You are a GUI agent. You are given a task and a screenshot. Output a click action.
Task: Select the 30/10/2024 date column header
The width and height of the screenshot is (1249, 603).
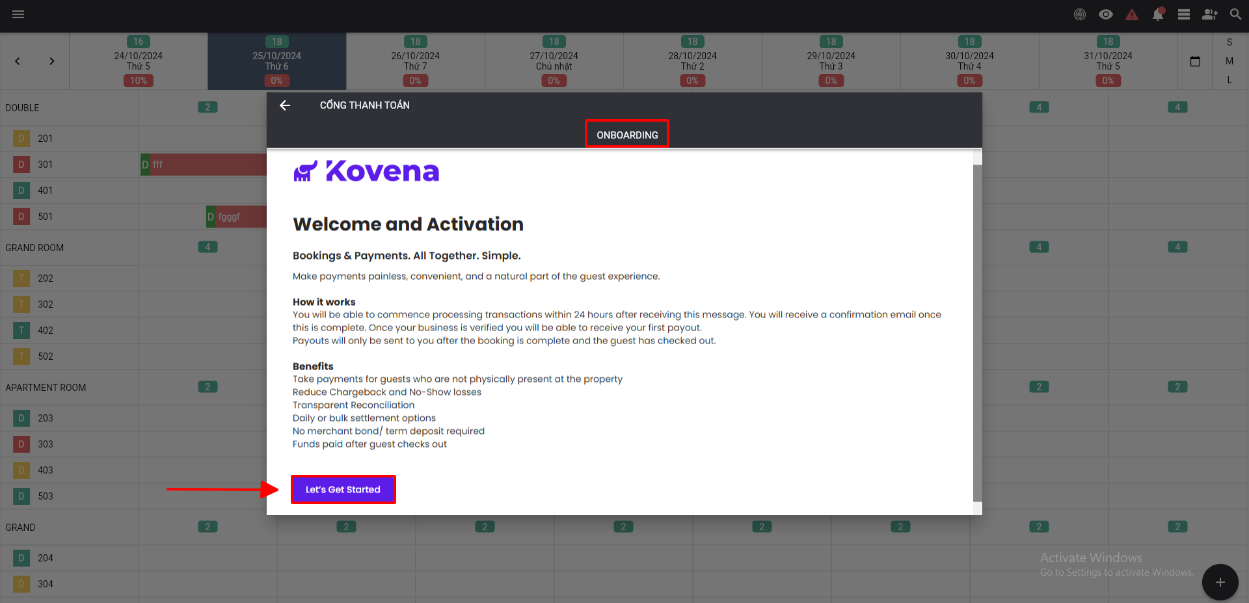[x=970, y=61]
